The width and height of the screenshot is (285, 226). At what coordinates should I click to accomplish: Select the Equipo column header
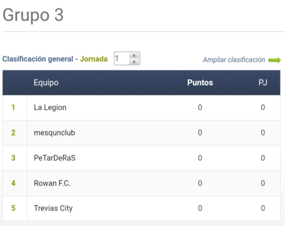(46, 83)
